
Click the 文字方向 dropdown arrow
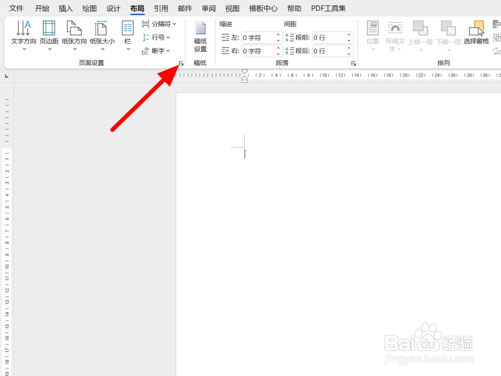click(24, 49)
